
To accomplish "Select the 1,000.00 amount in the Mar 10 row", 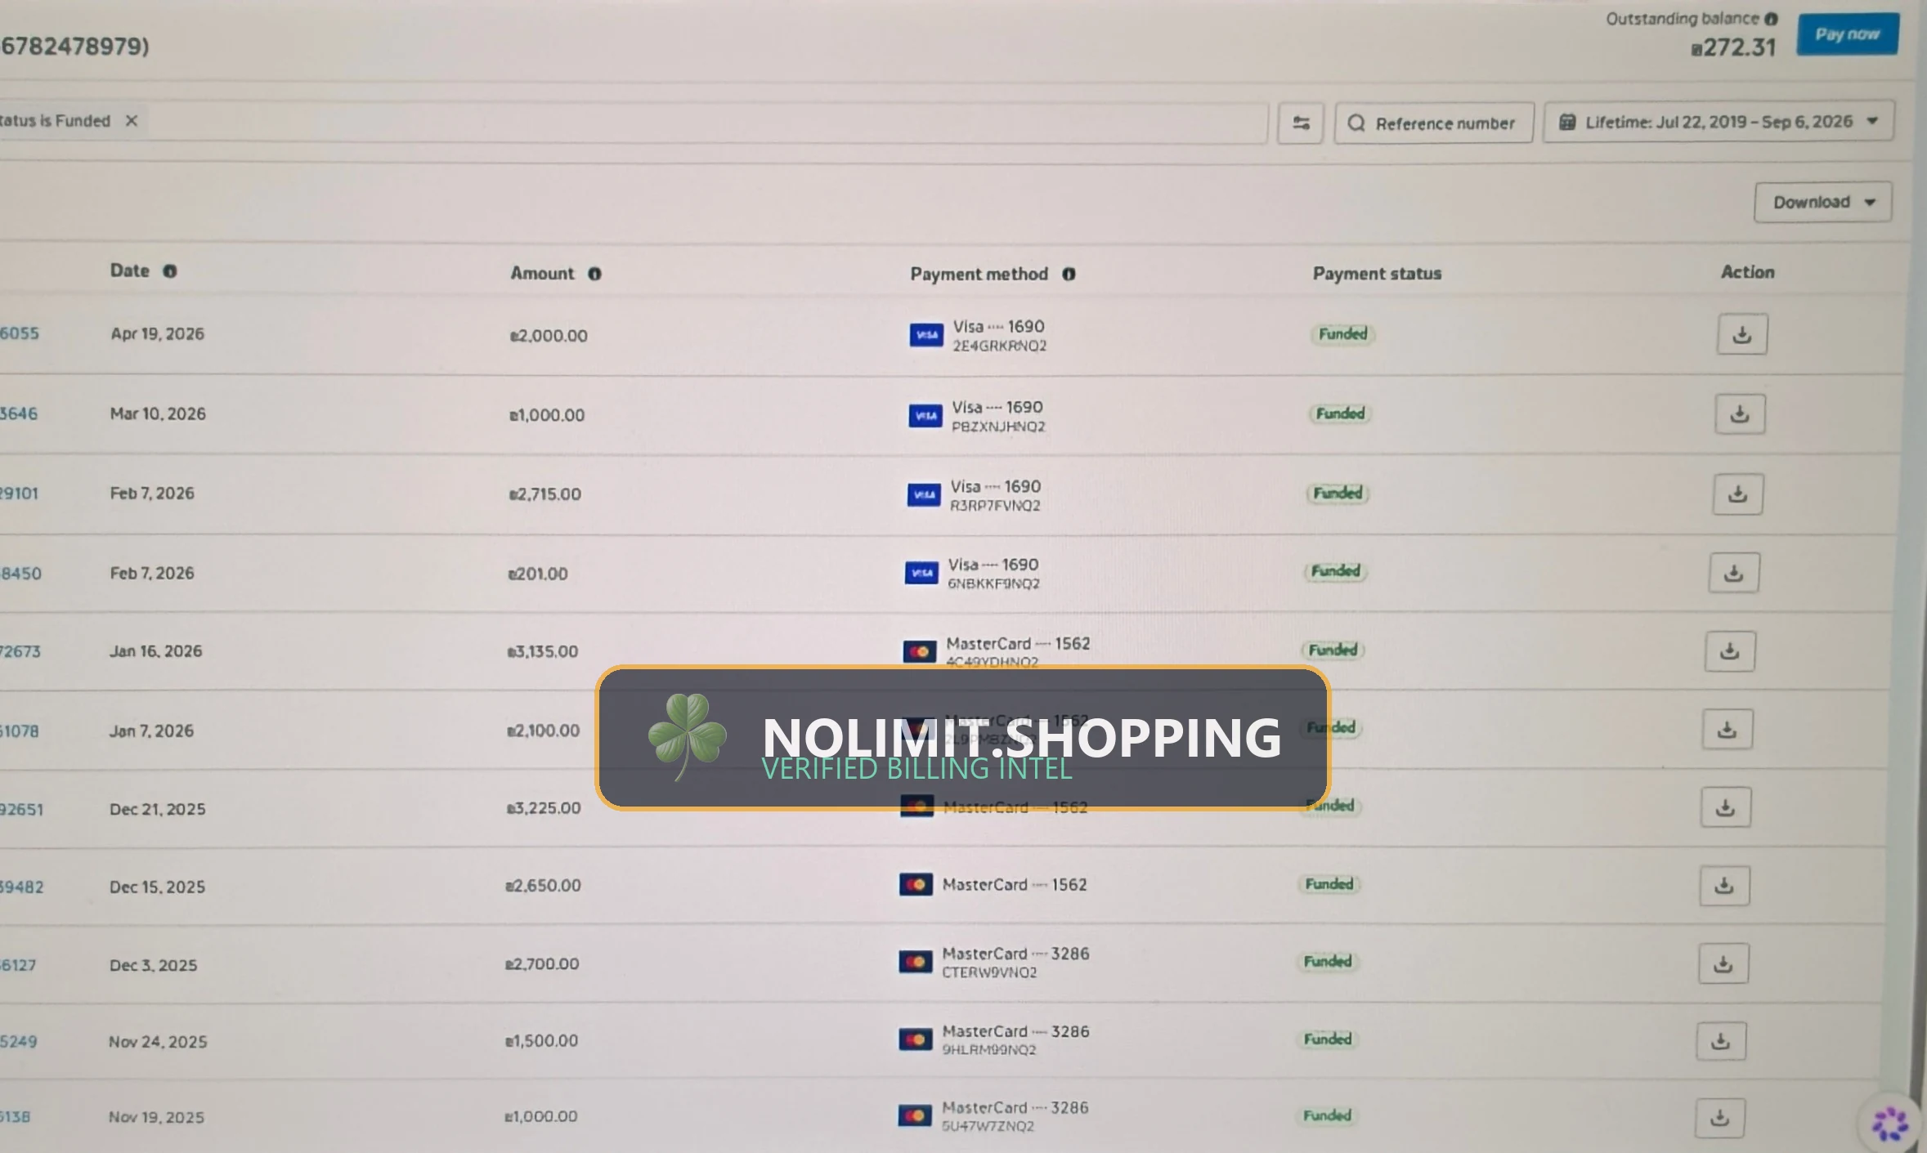I will [x=547, y=415].
